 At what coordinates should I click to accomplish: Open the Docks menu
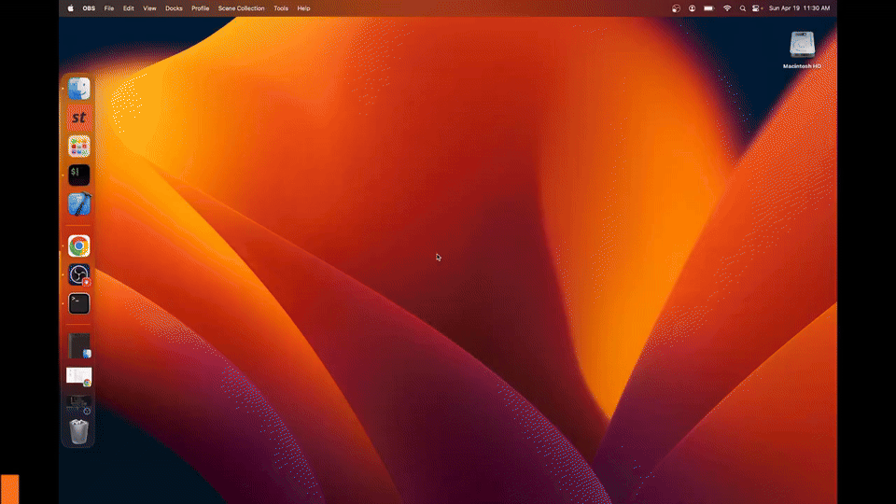pos(174,8)
